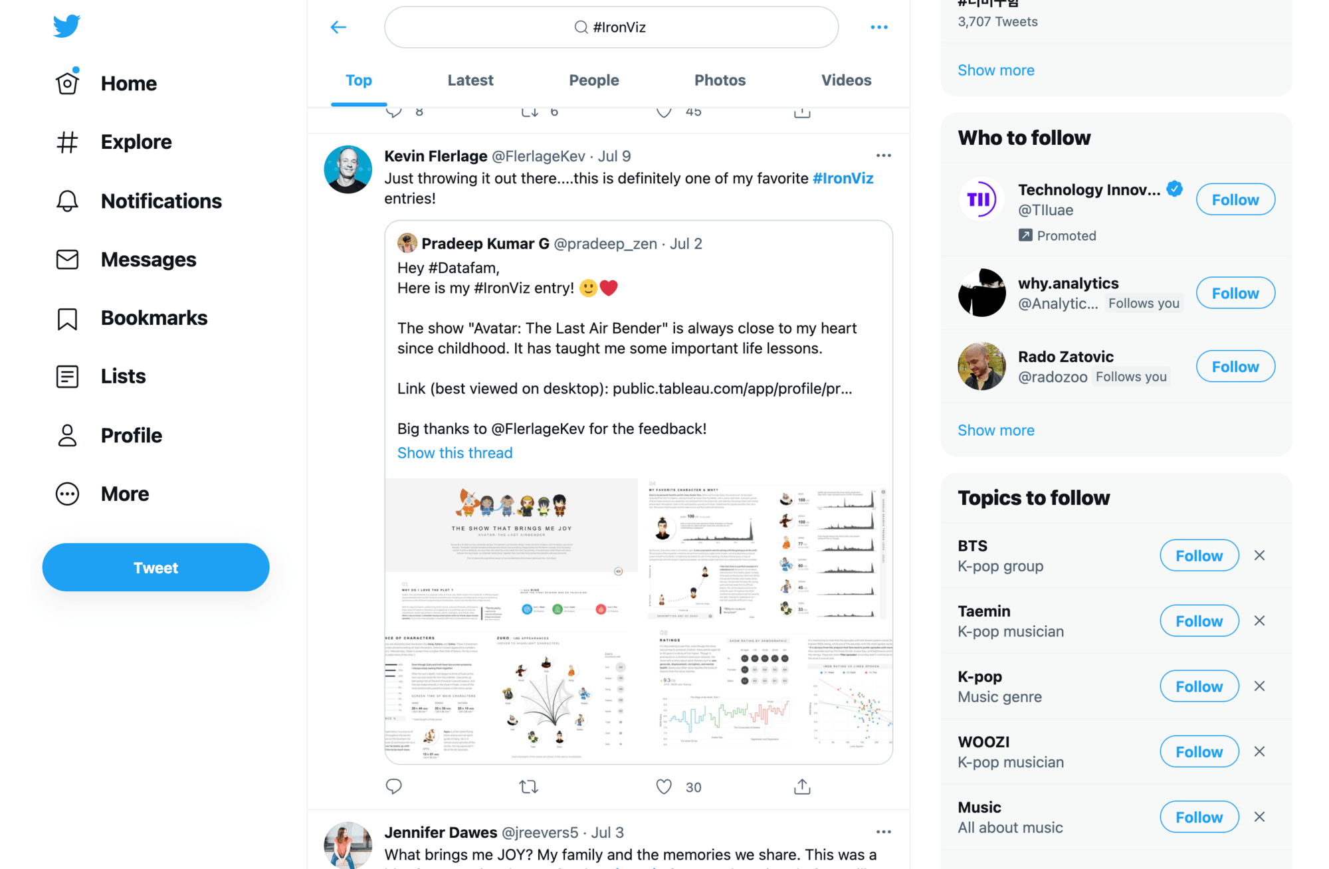Click the Twitter bird logo
Image resolution: width=1329 pixels, height=869 pixels.
pyautogui.click(x=66, y=26)
